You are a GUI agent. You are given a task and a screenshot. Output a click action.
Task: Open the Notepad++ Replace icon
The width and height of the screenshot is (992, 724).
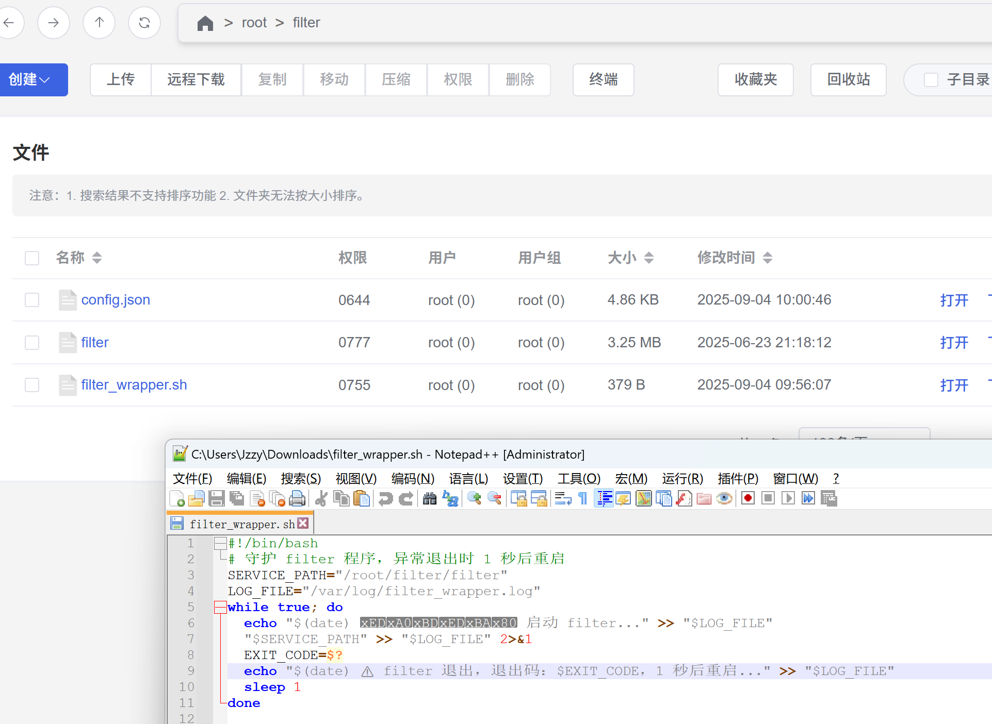click(x=450, y=498)
